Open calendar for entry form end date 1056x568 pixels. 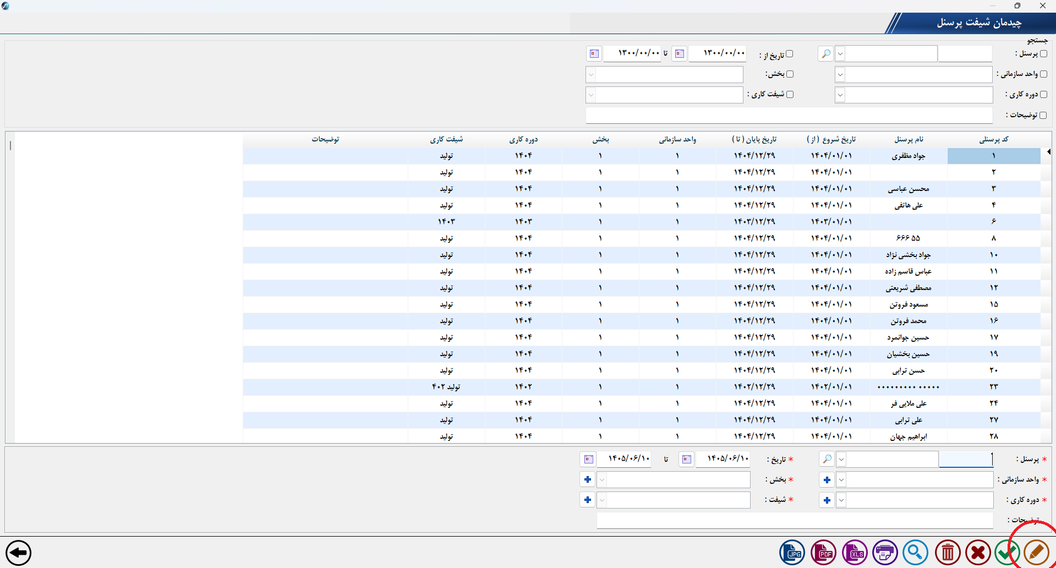tap(589, 459)
